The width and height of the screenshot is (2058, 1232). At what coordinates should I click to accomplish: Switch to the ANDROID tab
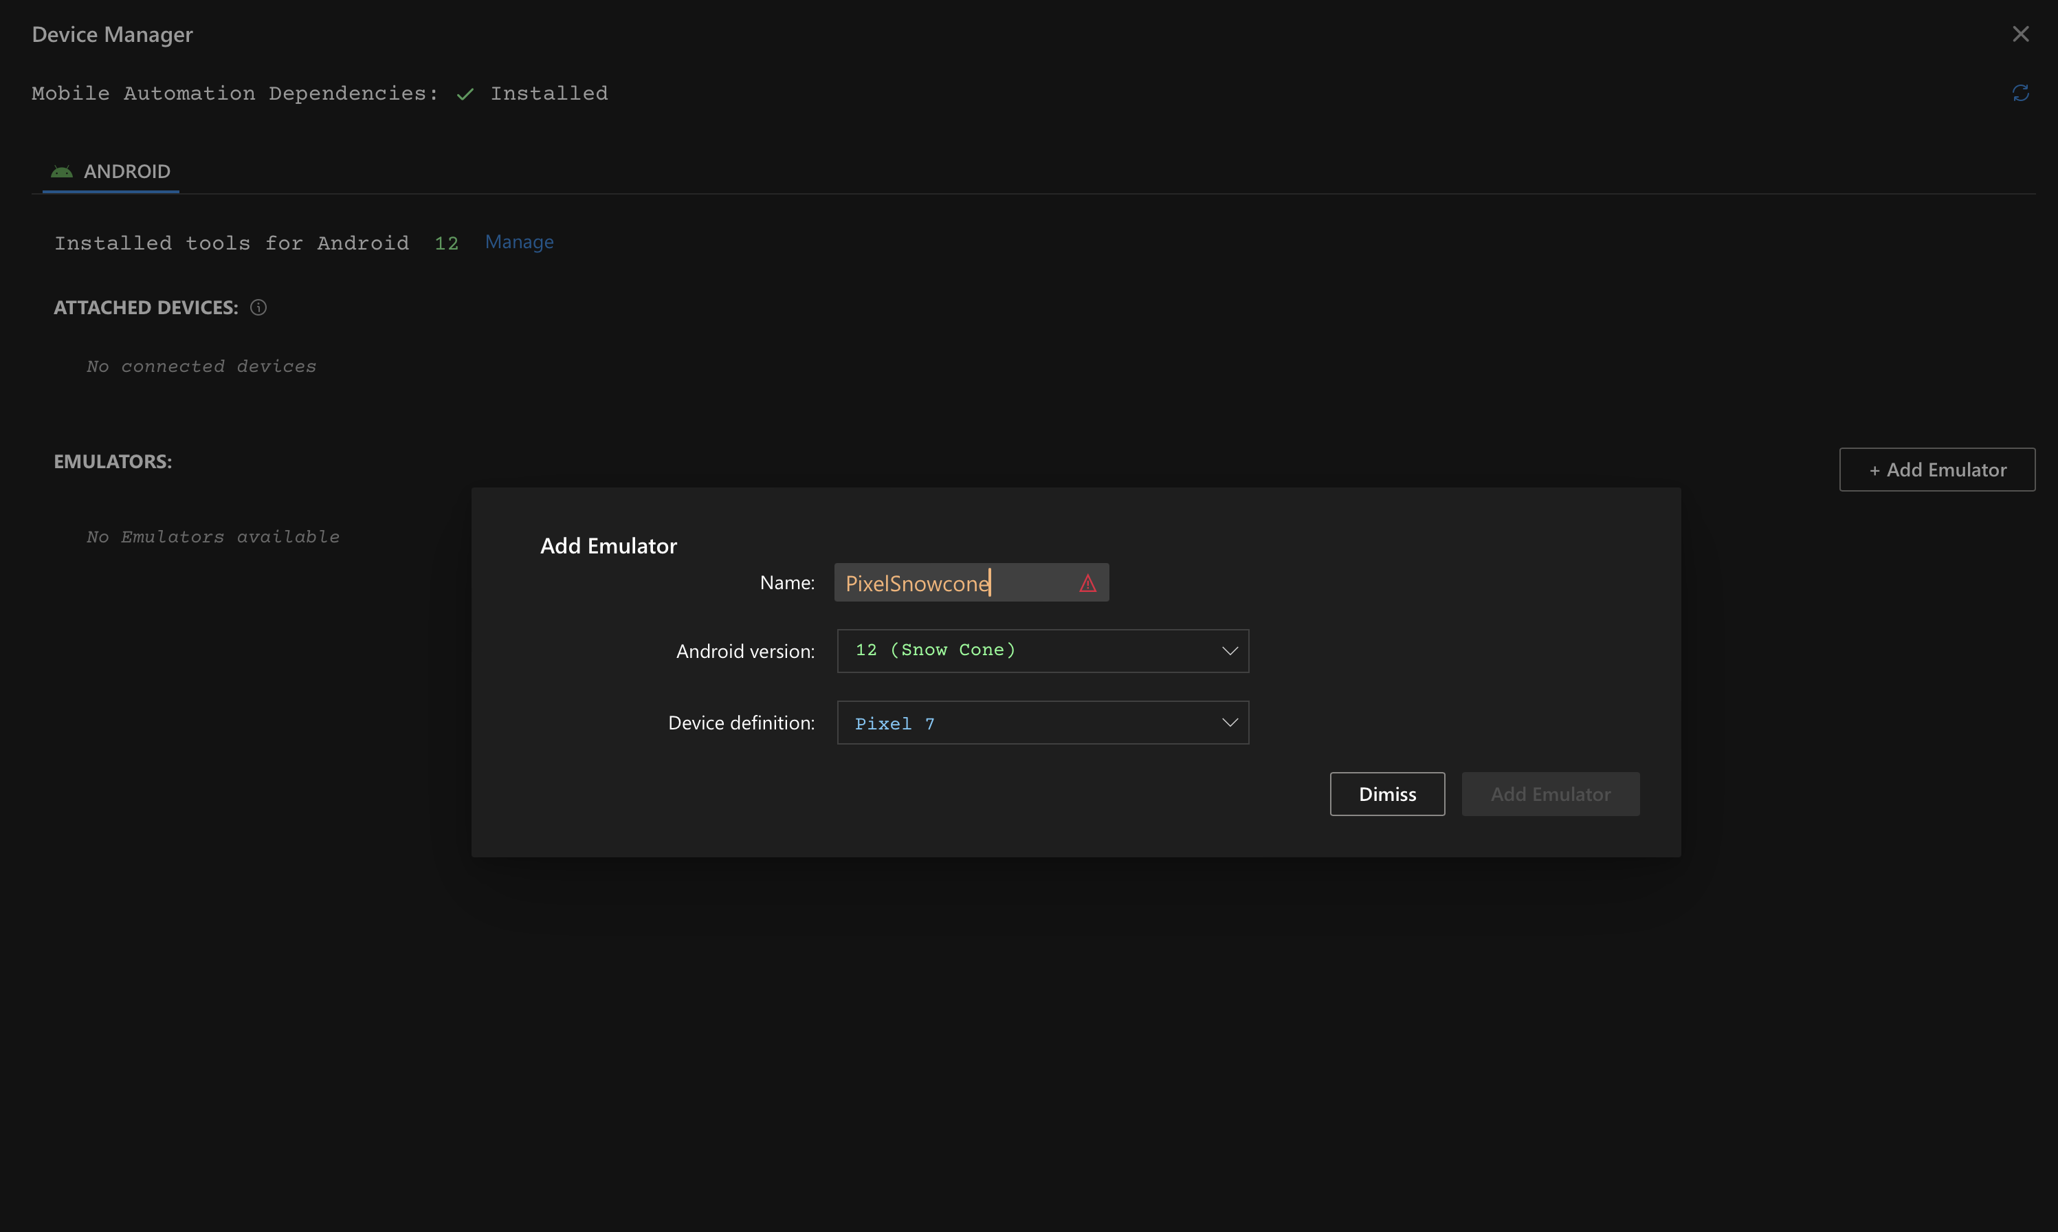coord(126,172)
